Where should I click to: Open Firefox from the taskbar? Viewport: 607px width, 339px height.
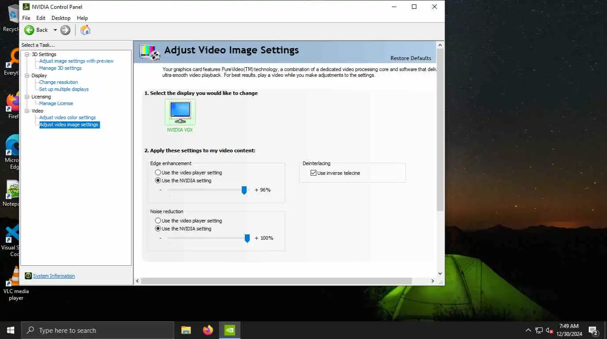coord(208,330)
